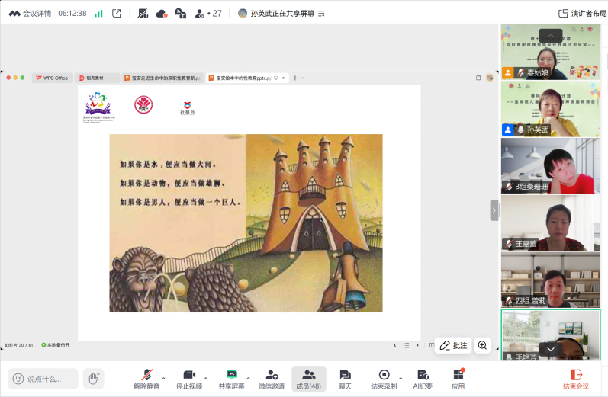Open 成员(48) members panel
The height and width of the screenshot is (397, 608).
click(x=308, y=379)
